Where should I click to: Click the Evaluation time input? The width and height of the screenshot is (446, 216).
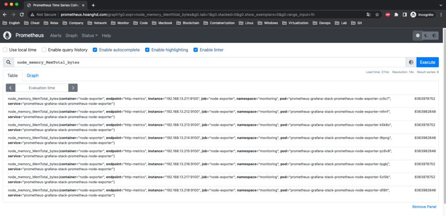pyautogui.click(x=42, y=88)
